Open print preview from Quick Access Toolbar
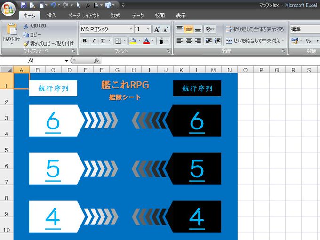 click(32, 5)
